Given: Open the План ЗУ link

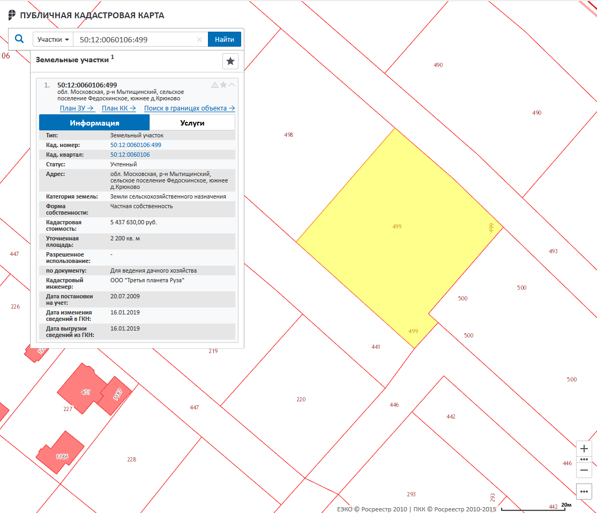Looking at the screenshot, I should (x=77, y=108).
